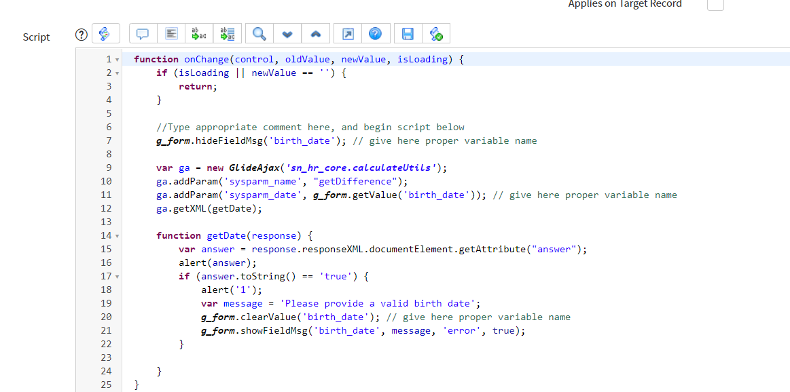The height and width of the screenshot is (392, 790).
Task: Click the black question mark script help icon
Action: [82, 34]
